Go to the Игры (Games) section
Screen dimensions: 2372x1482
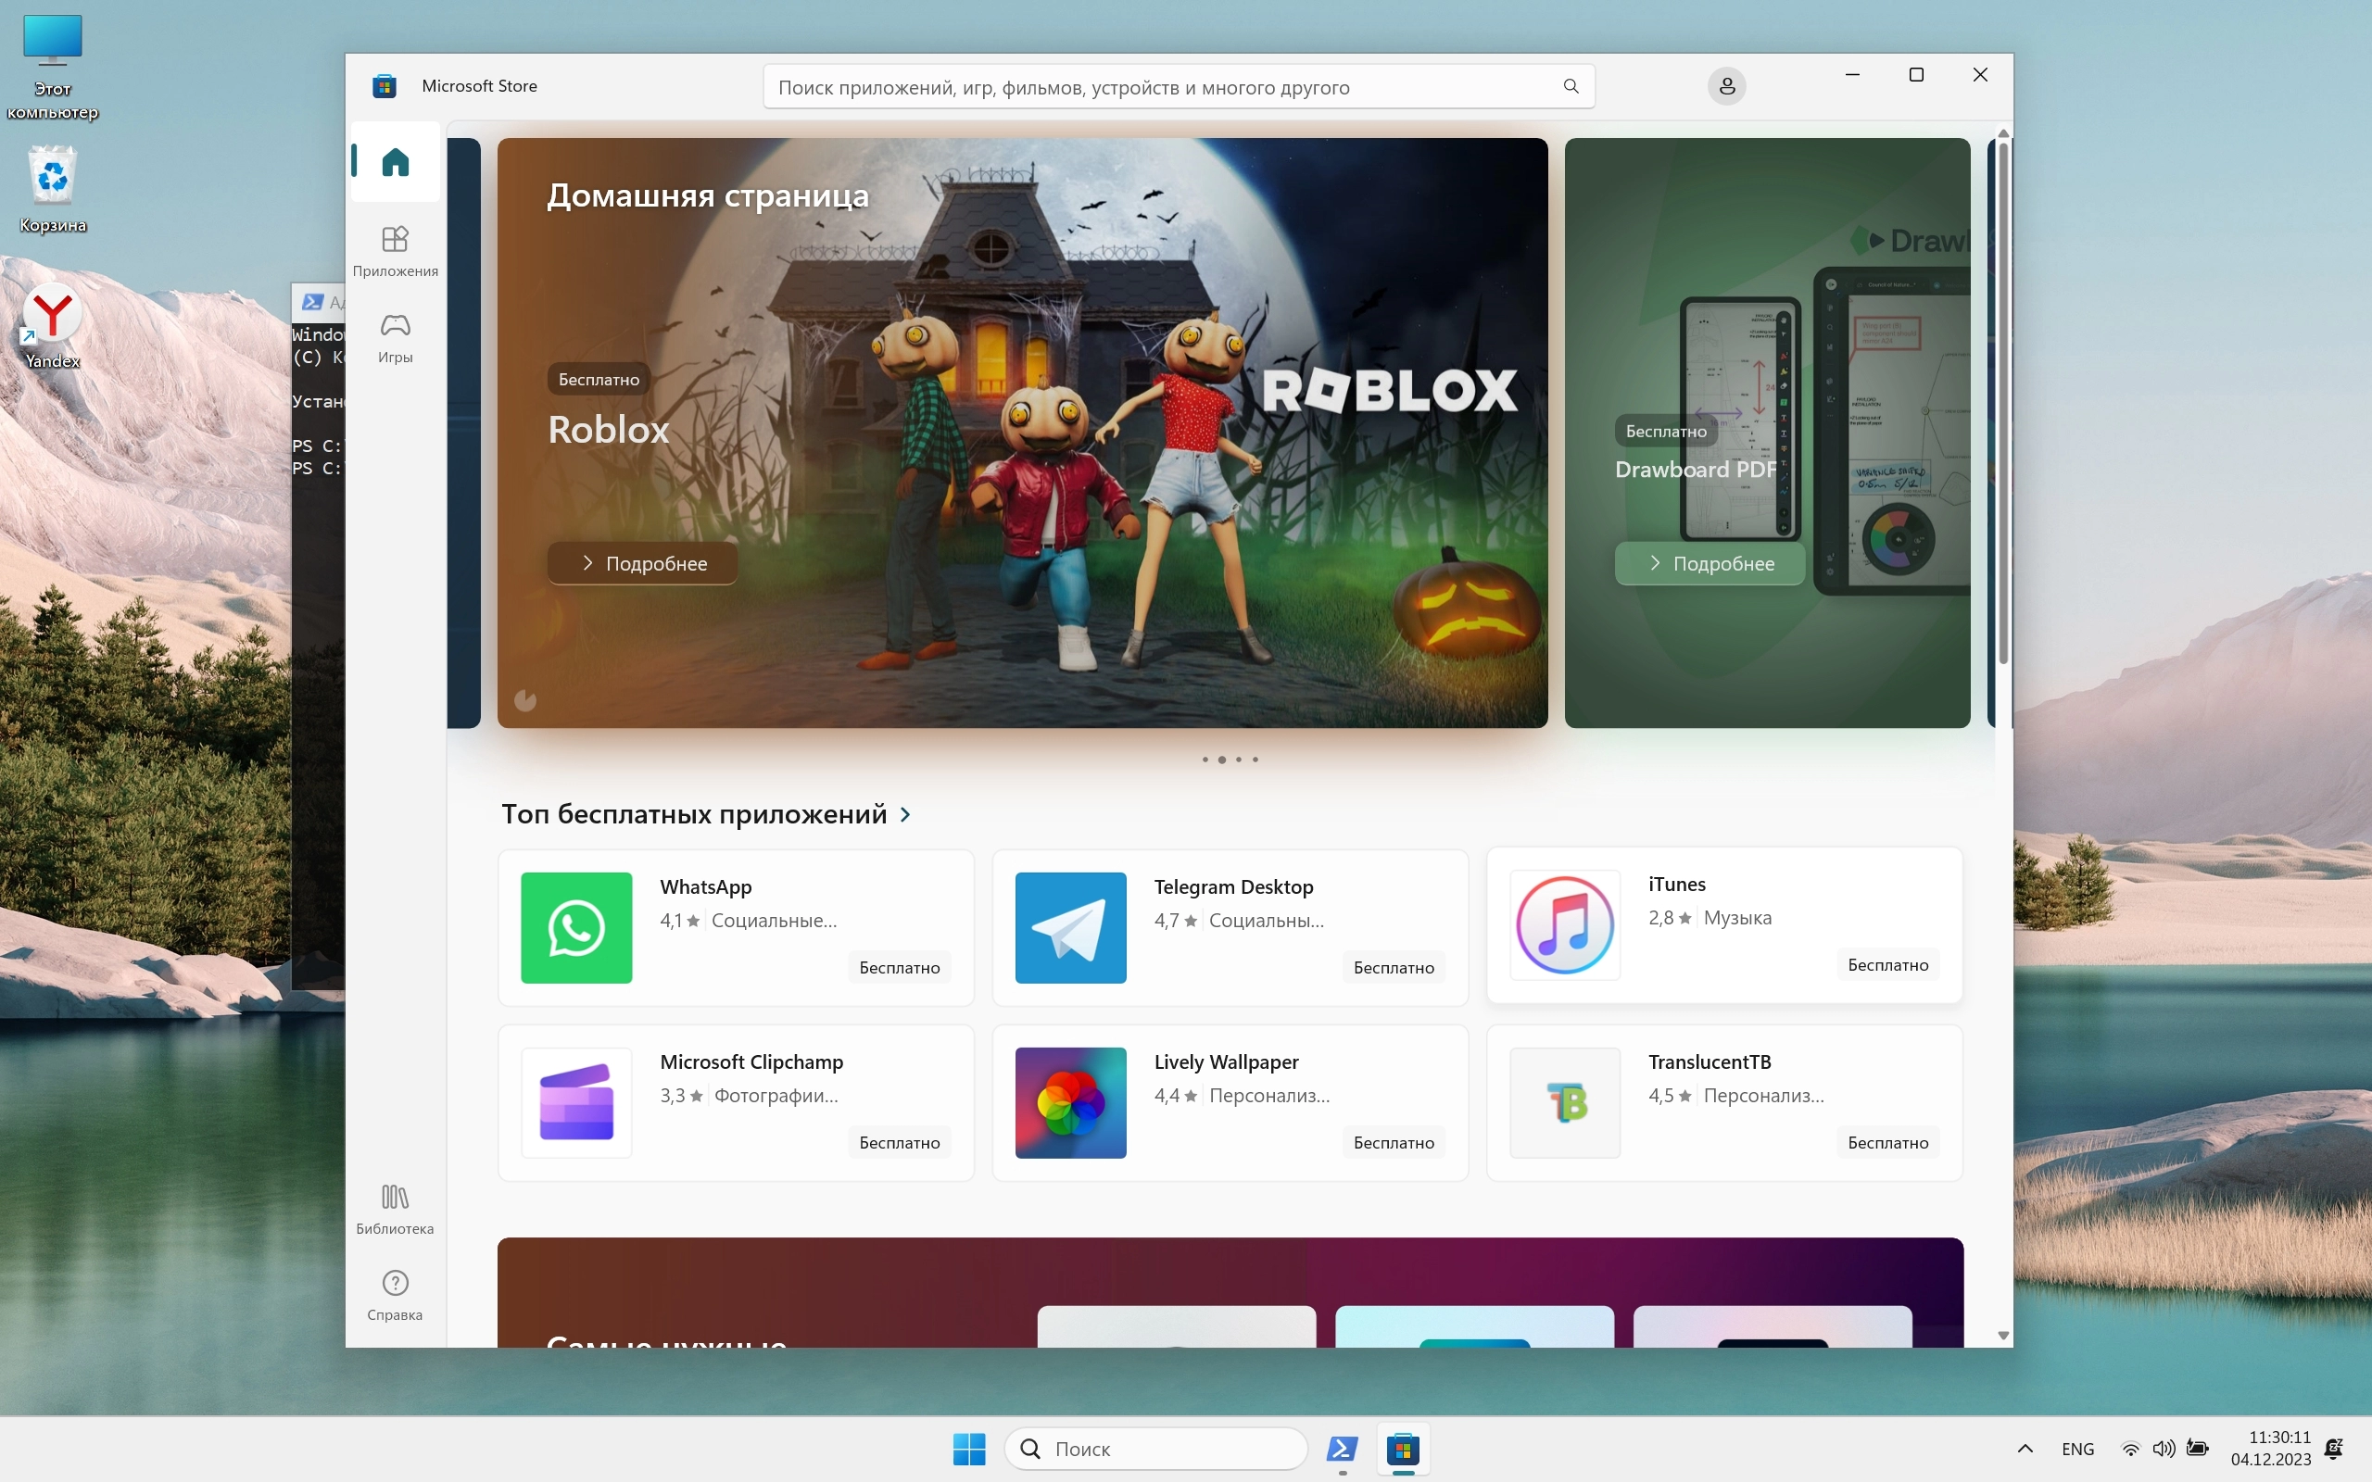[x=395, y=336]
